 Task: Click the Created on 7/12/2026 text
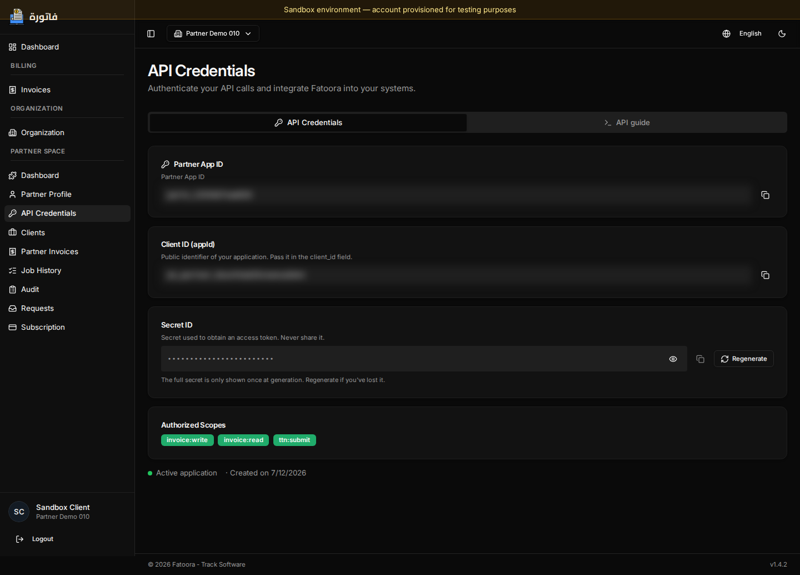tap(268, 473)
